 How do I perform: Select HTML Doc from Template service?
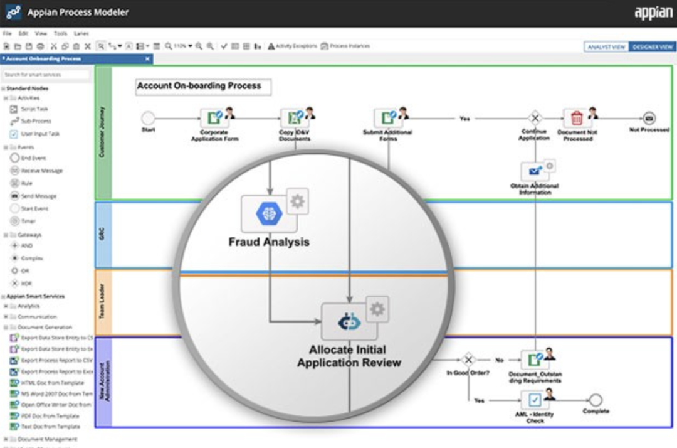click(x=48, y=383)
